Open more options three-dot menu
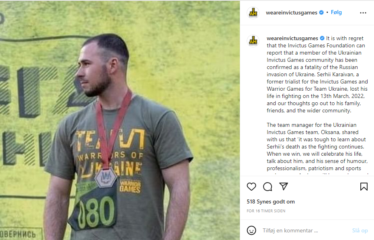Image resolution: width=374 pixels, height=240 pixels. tap(363, 13)
